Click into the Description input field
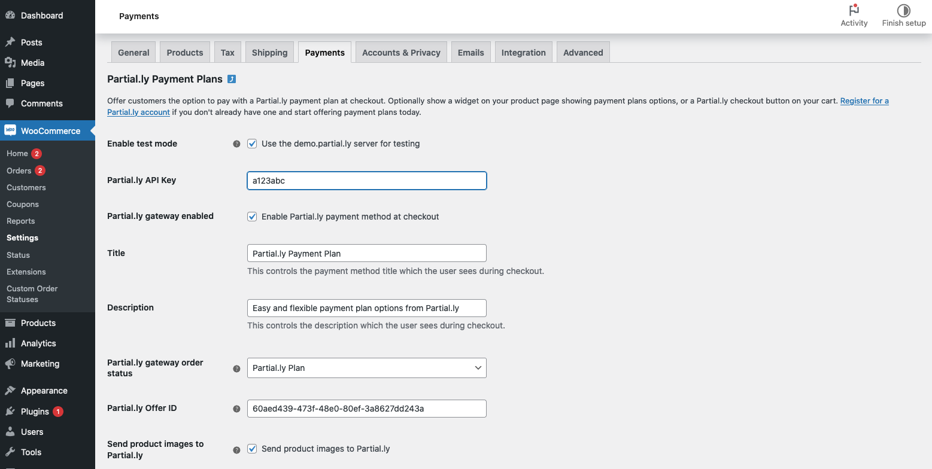Viewport: 932px width, 469px height. [x=367, y=308]
